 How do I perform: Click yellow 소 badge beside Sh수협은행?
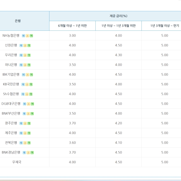click(27, 94)
